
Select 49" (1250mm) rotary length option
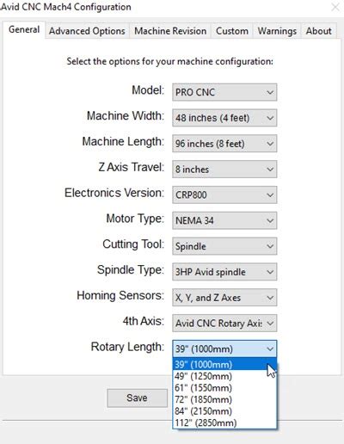tap(224, 376)
